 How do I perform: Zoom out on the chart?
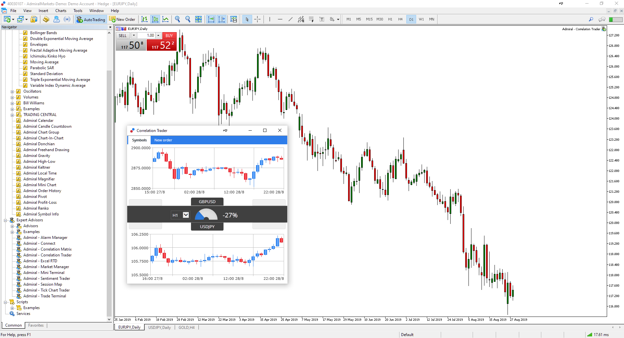[x=188, y=19]
